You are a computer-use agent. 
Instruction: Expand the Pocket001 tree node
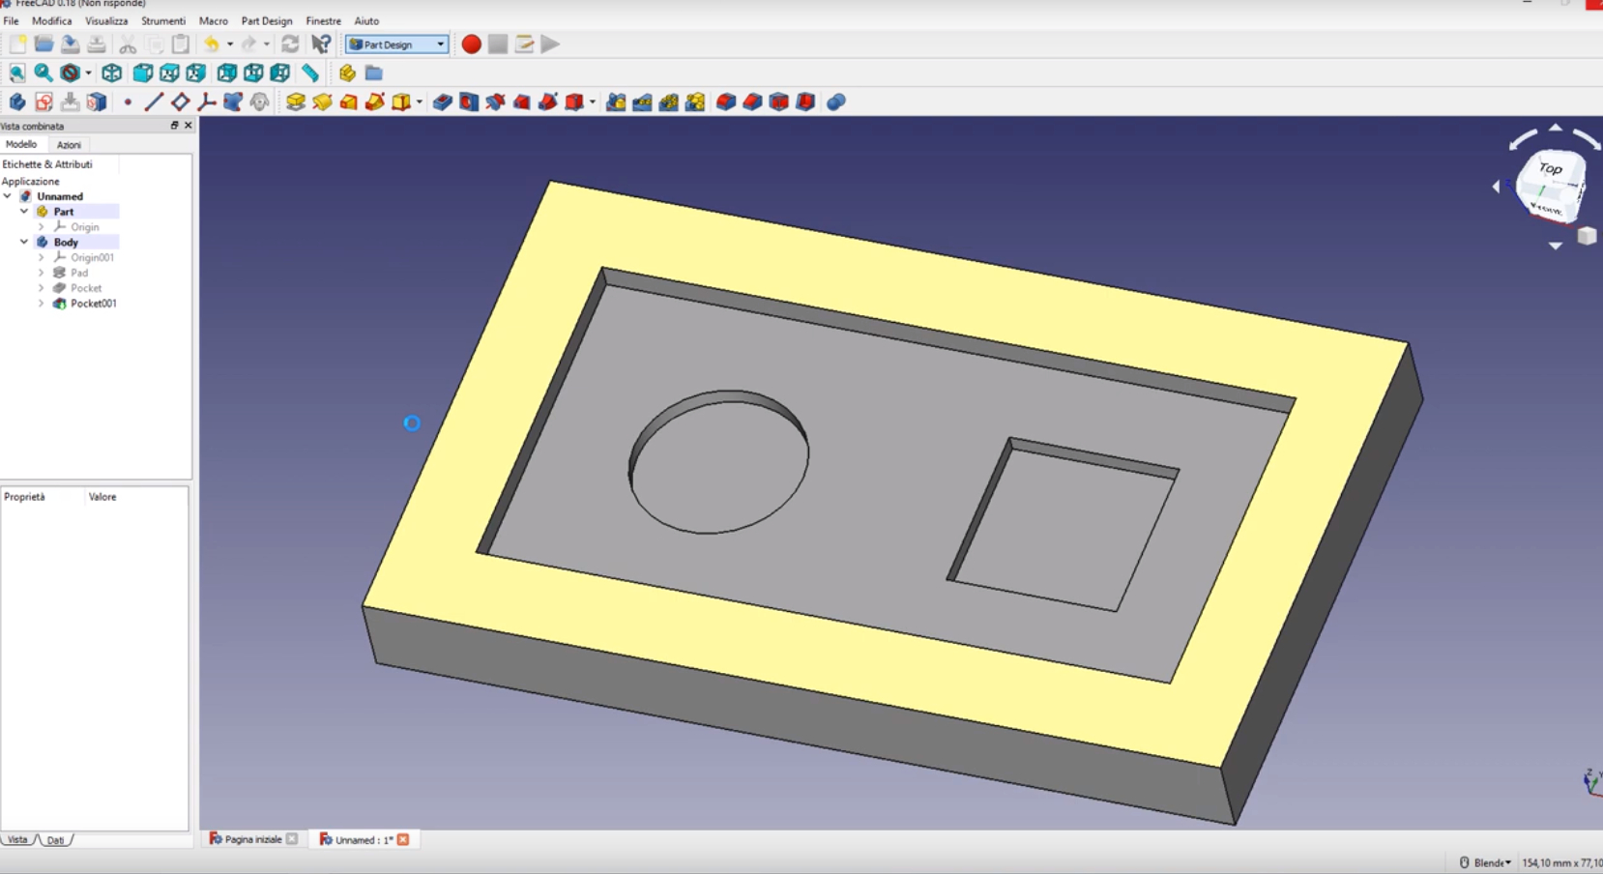click(41, 304)
